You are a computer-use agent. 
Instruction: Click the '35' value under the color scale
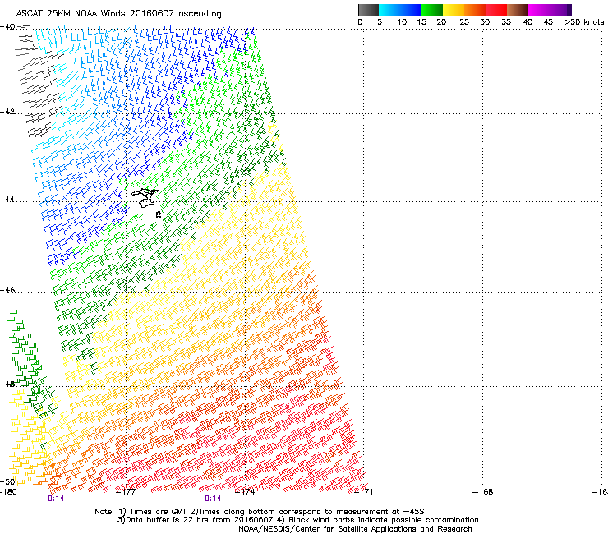pos(506,22)
